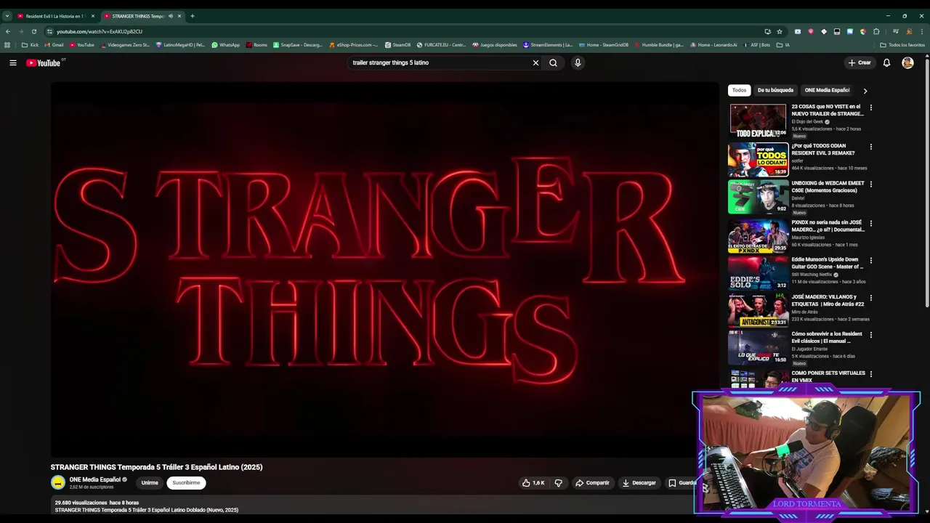Reload the page with refresh icon
The height and width of the screenshot is (523, 930).
[x=33, y=31]
